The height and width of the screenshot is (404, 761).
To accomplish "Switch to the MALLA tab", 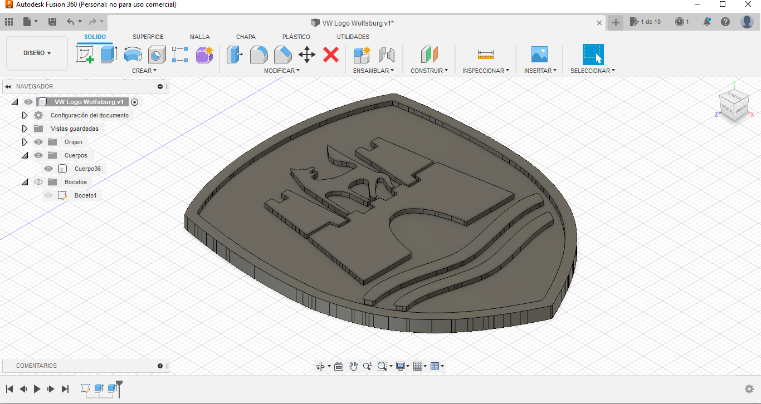I will pos(200,37).
